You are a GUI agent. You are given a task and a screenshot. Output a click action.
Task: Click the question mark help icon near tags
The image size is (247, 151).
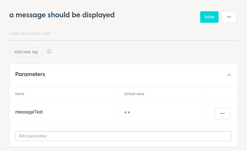pos(49,51)
